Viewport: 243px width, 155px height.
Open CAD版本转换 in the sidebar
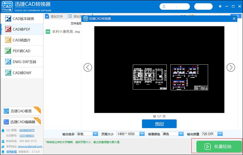click(x=22, y=19)
